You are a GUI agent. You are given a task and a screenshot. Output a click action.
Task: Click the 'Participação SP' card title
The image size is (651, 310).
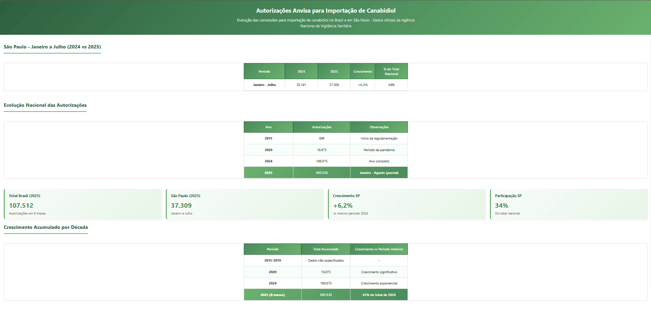508,196
